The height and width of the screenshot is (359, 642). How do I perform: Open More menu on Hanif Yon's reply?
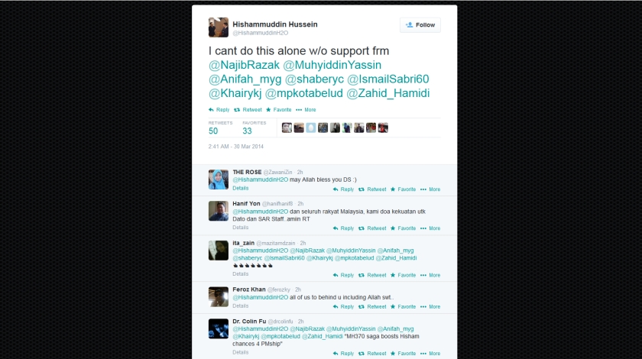coord(430,228)
